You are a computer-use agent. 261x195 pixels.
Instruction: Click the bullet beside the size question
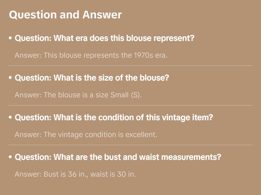11,78
